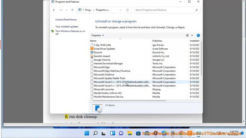This screenshot has width=246, height=138.
Task: Expand the view options dropdown arrow
Action: (x=192, y=35)
